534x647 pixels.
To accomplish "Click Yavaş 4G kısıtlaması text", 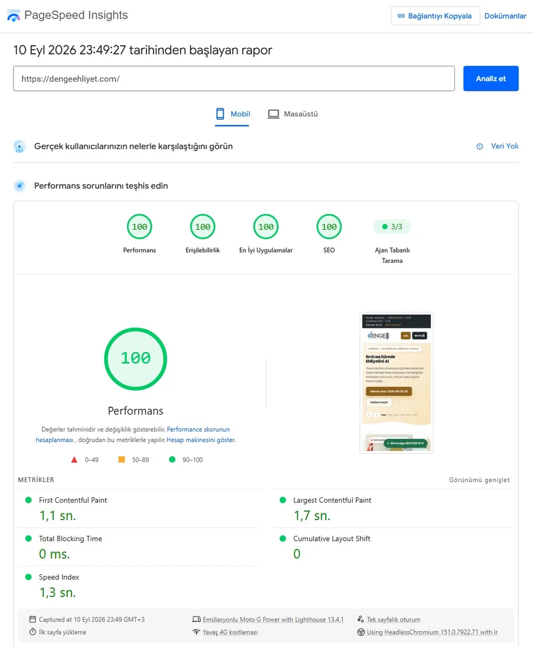I will pyautogui.click(x=230, y=632).
